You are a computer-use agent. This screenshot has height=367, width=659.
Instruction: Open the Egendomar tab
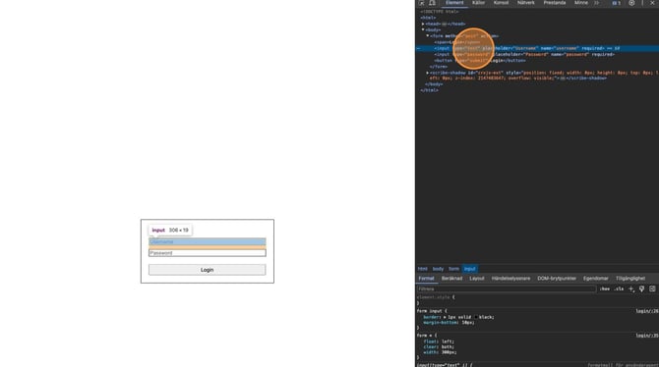tap(595, 279)
